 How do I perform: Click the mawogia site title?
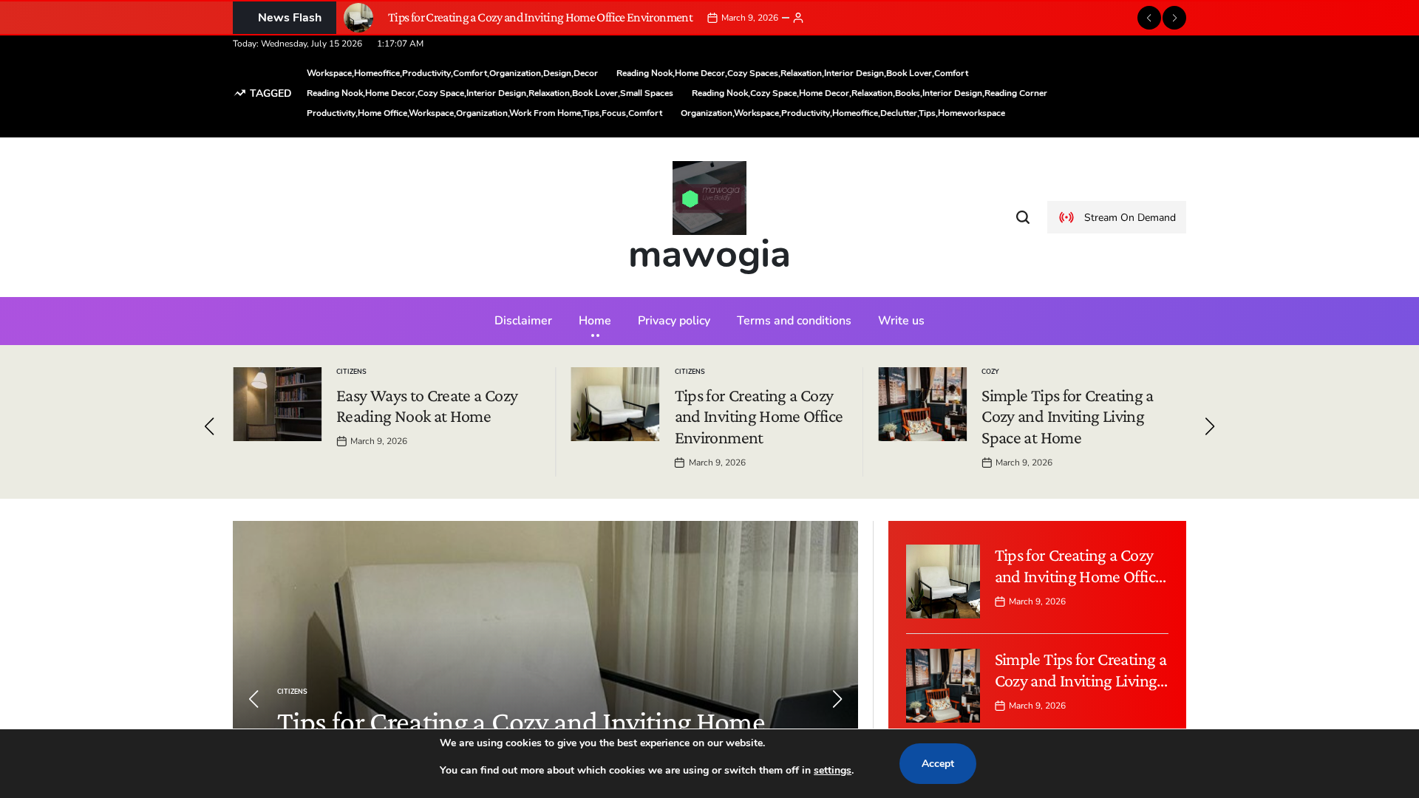click(x=709, y=255)
